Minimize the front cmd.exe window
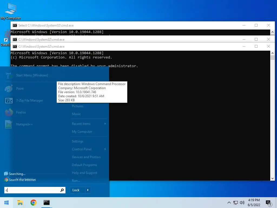Screen dimensions: 277x208 pos(244,46)
